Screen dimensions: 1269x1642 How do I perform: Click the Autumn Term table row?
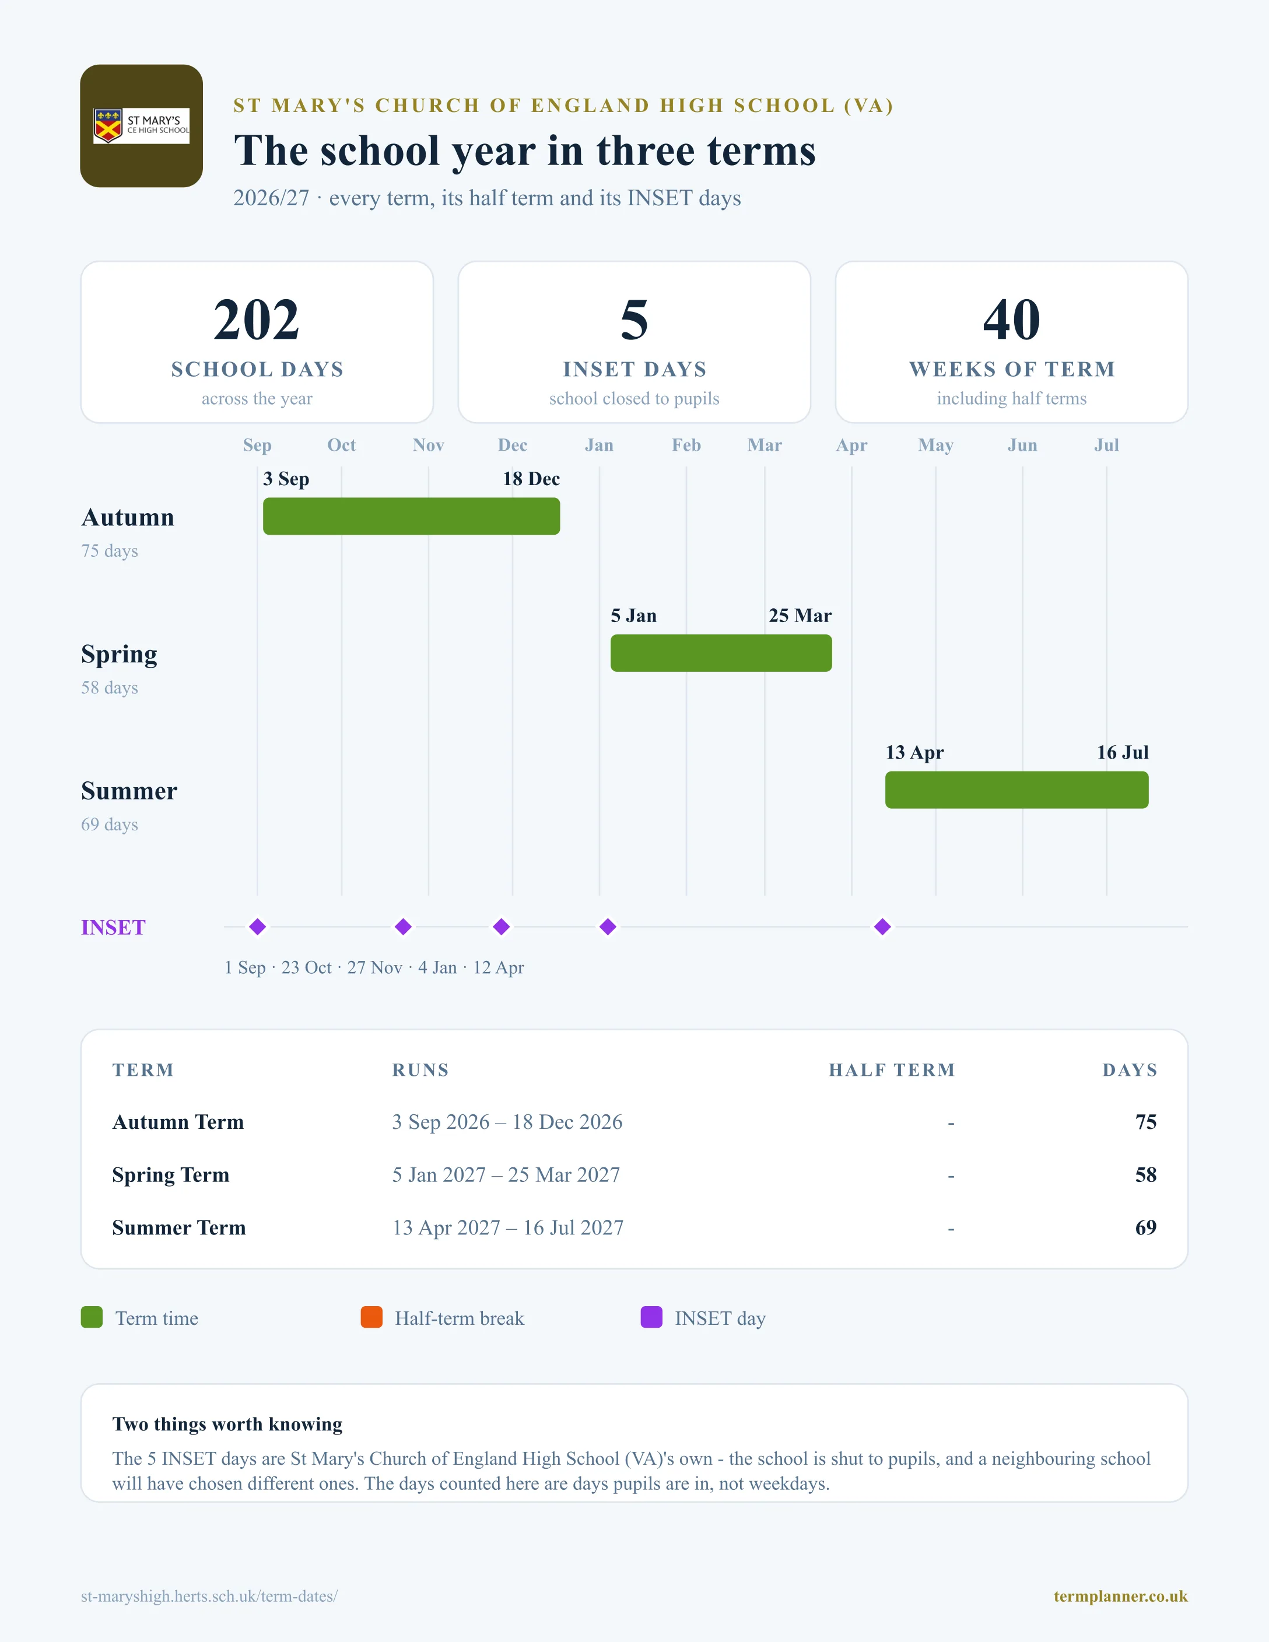(634, 1122)
